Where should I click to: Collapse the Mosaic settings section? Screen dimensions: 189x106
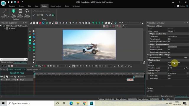pos(147,60)
